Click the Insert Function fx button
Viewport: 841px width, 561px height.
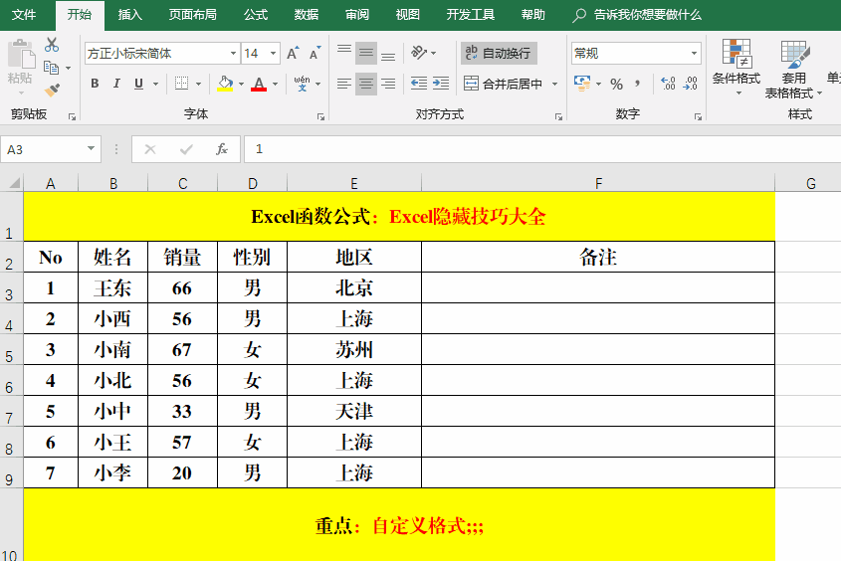tap(222, 149)
